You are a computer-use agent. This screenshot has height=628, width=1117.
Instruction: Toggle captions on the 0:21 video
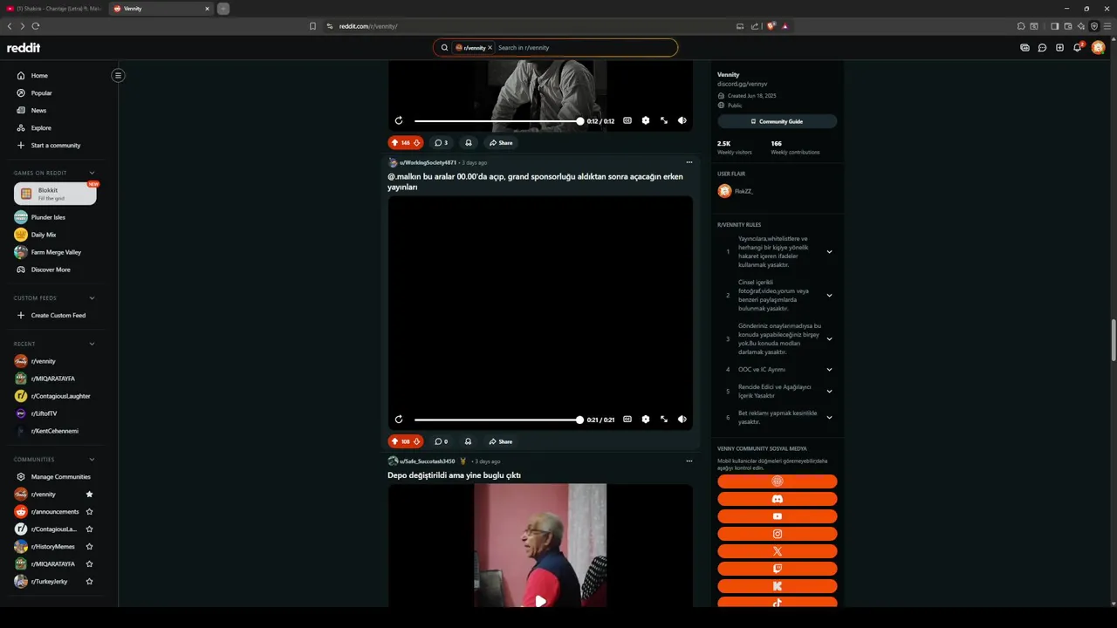tap(627, 420)
